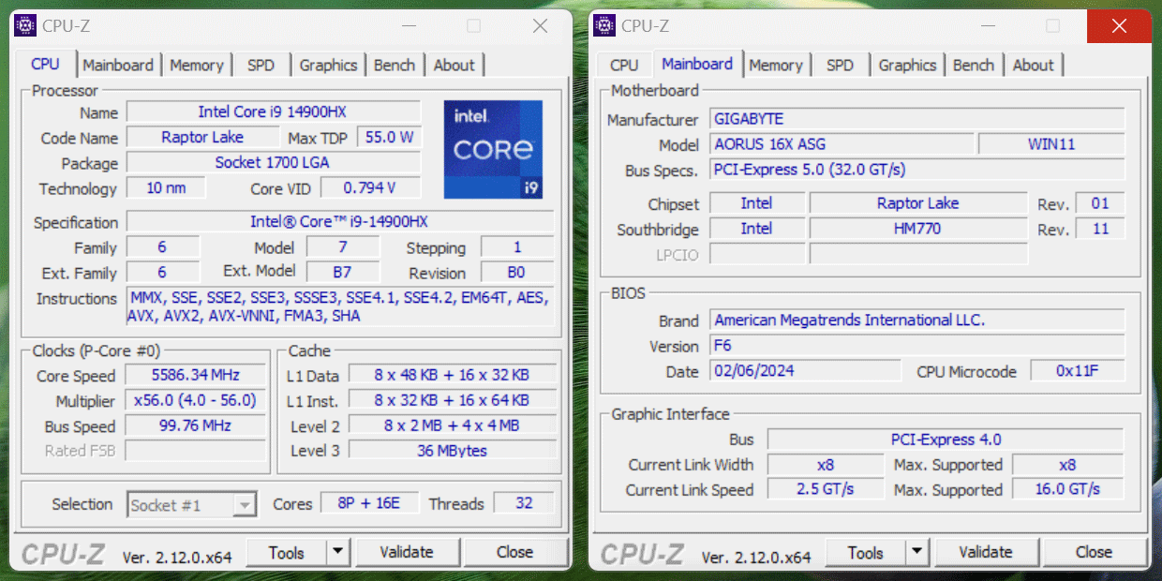
Task: Click Bus Speed value '99.76 MHz'
Action: (x=195, y=425)
